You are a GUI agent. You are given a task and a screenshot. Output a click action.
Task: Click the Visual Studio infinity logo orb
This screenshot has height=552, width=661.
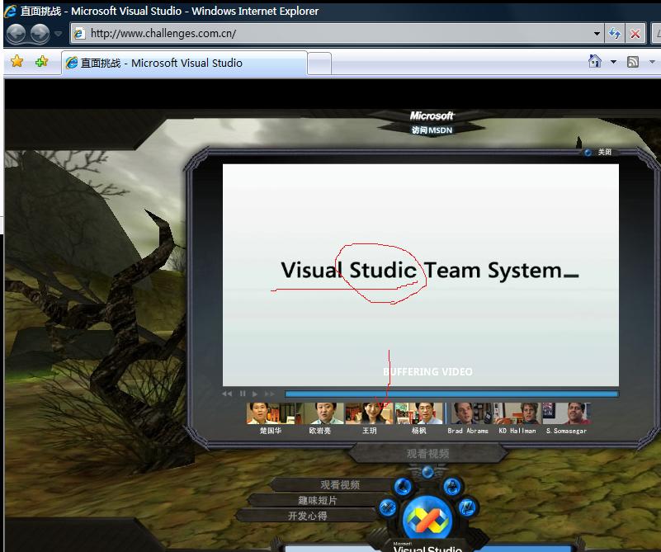pos(427,518)
